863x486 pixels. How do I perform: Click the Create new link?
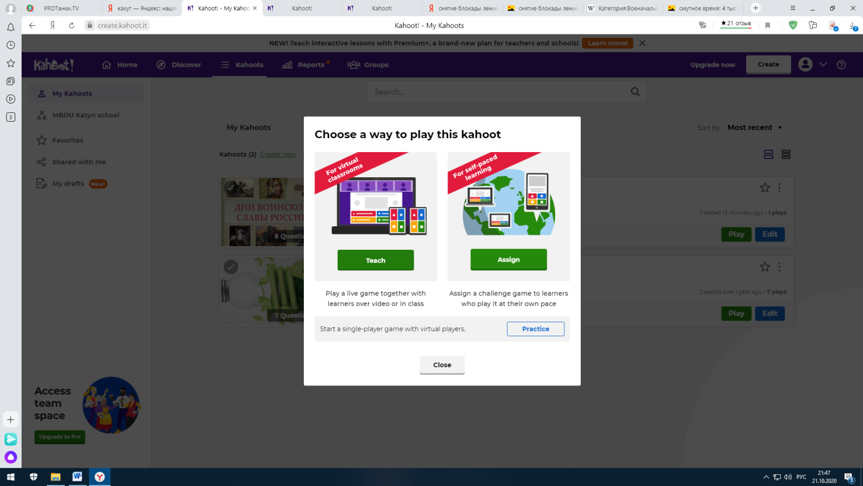pyautogui.click(x=278, y=154)
